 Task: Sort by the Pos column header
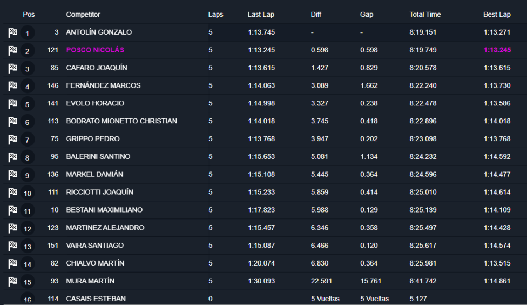point(29,15)
